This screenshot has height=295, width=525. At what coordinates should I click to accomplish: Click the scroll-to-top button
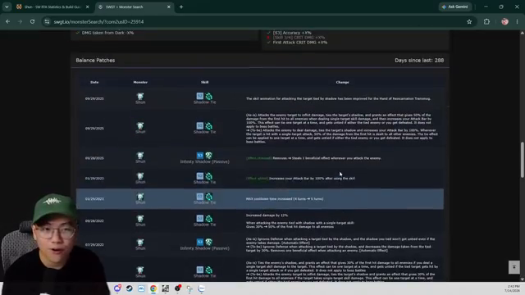(x=514, y=267)
